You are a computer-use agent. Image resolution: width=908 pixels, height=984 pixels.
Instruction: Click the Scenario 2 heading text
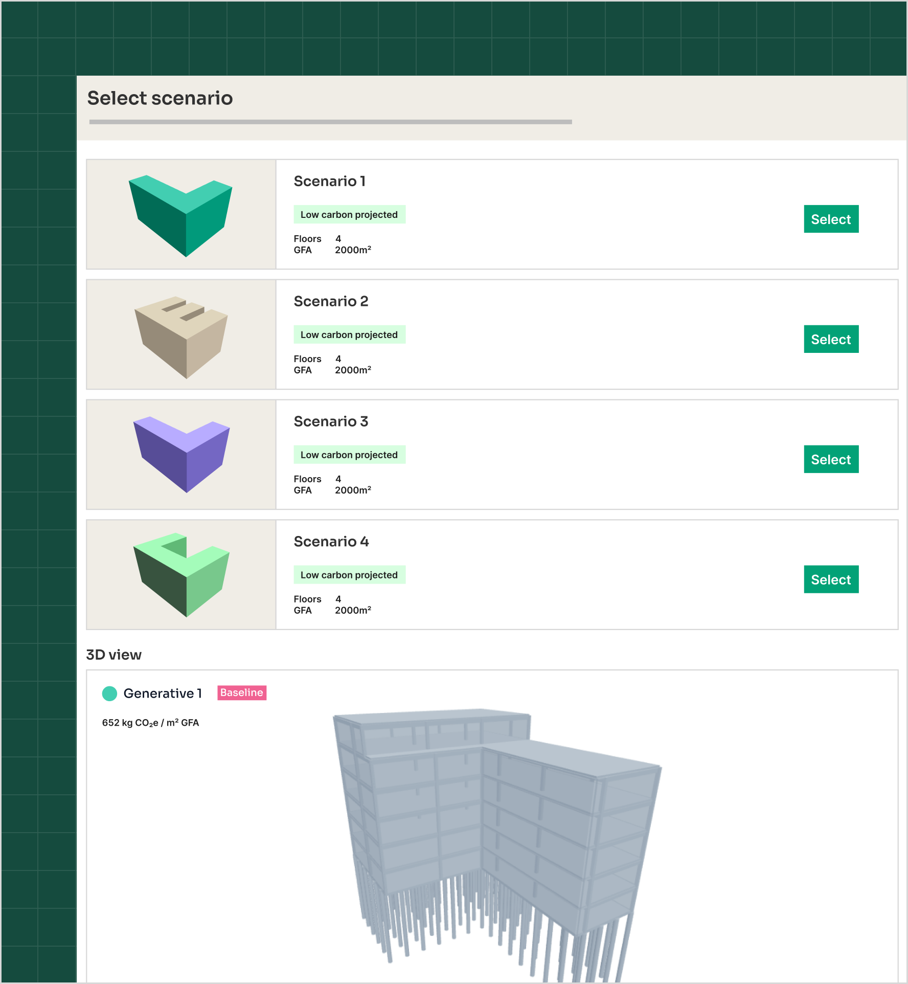tap(331, 302)
